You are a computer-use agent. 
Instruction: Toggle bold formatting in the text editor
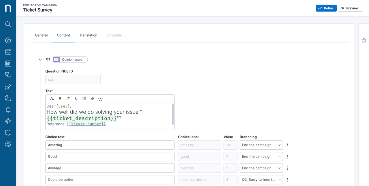coord(60,99)
